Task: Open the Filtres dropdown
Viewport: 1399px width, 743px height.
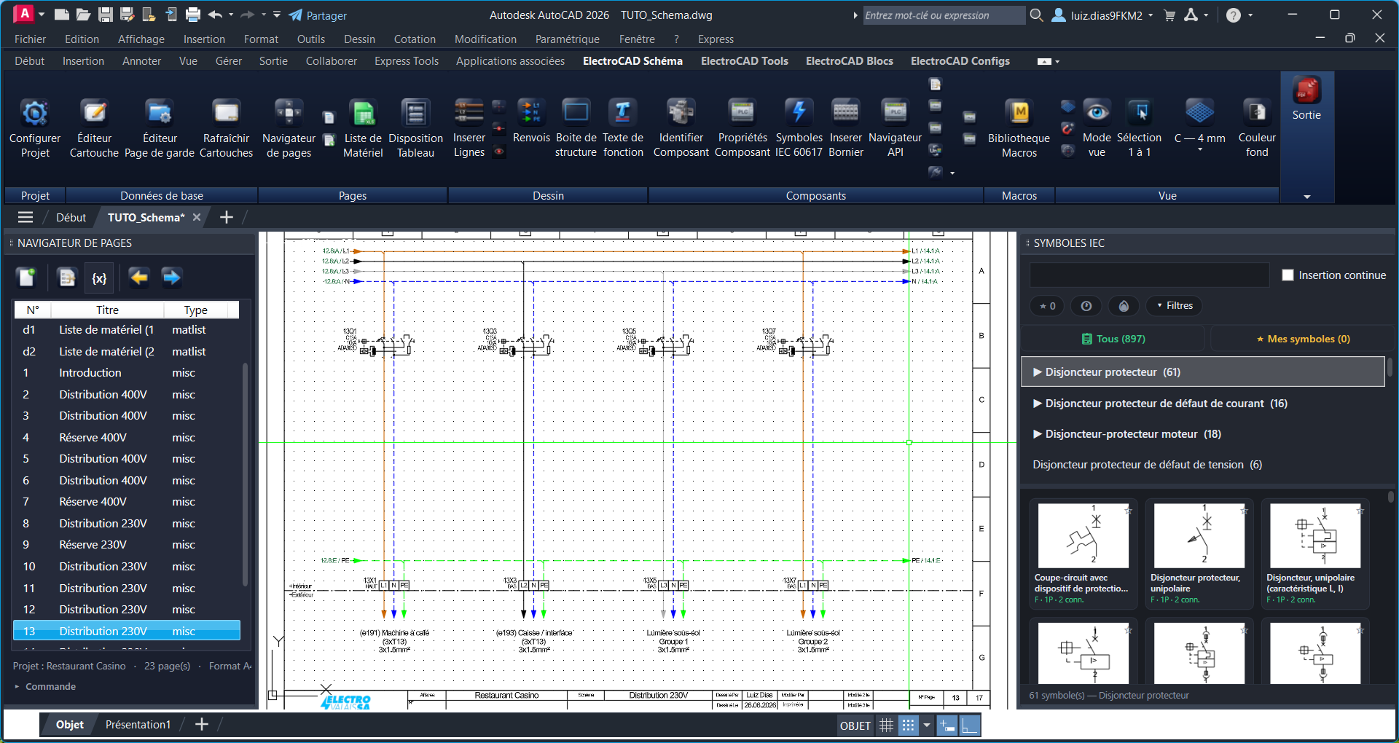Action: pyautogui.click(x=1175, y=306)
